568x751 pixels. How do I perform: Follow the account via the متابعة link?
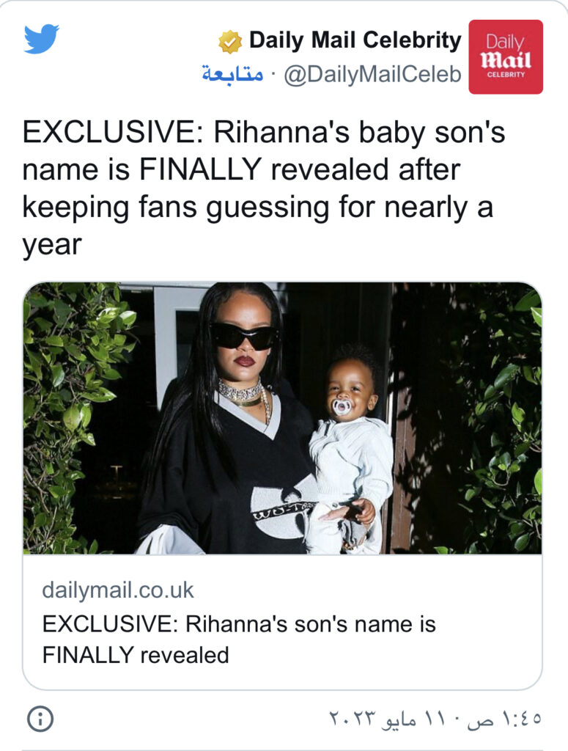tap(232, 76)
